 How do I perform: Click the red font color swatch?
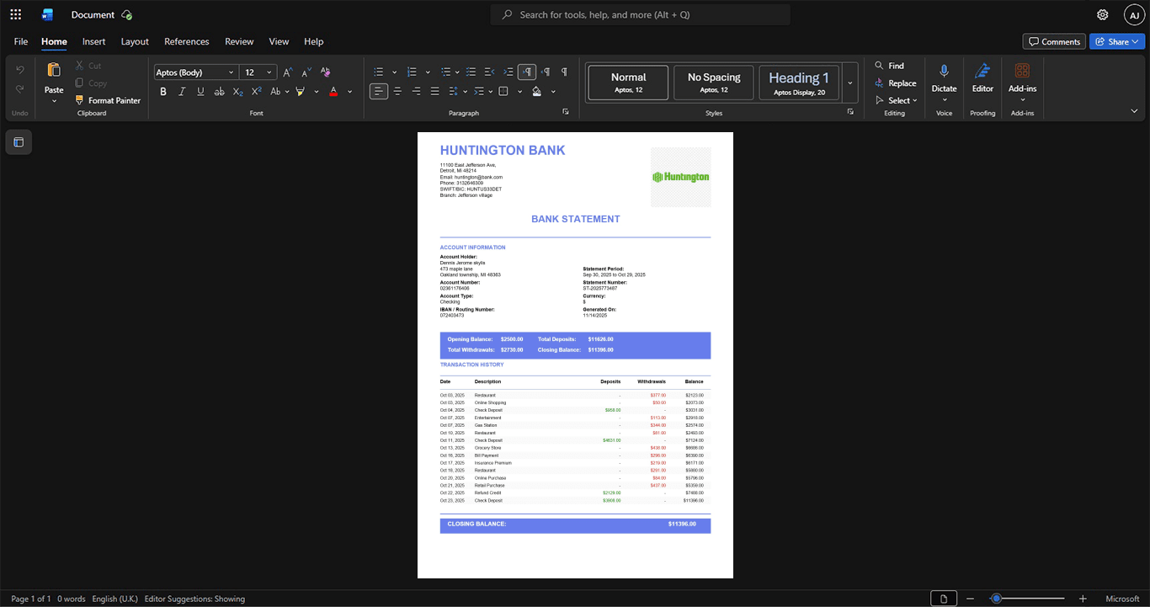click(x=333, y=91)
